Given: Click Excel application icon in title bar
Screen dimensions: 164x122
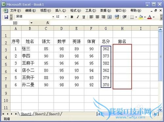Looking at the screenshot, I should (x=4, y=4).
